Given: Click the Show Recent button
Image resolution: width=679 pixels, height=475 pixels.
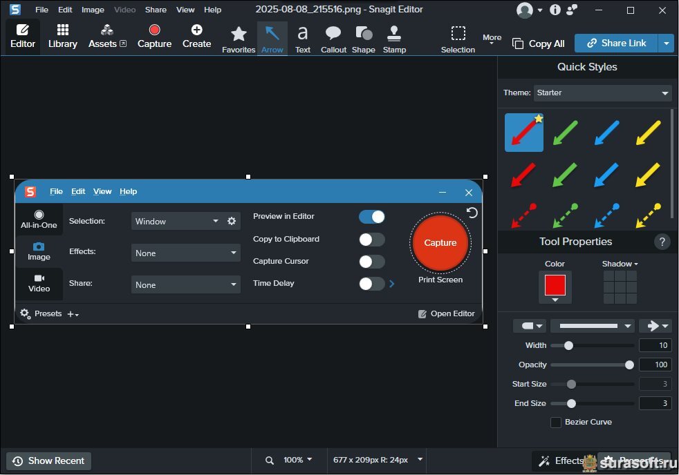Looking at the screenshot, I should coord(48,461).
